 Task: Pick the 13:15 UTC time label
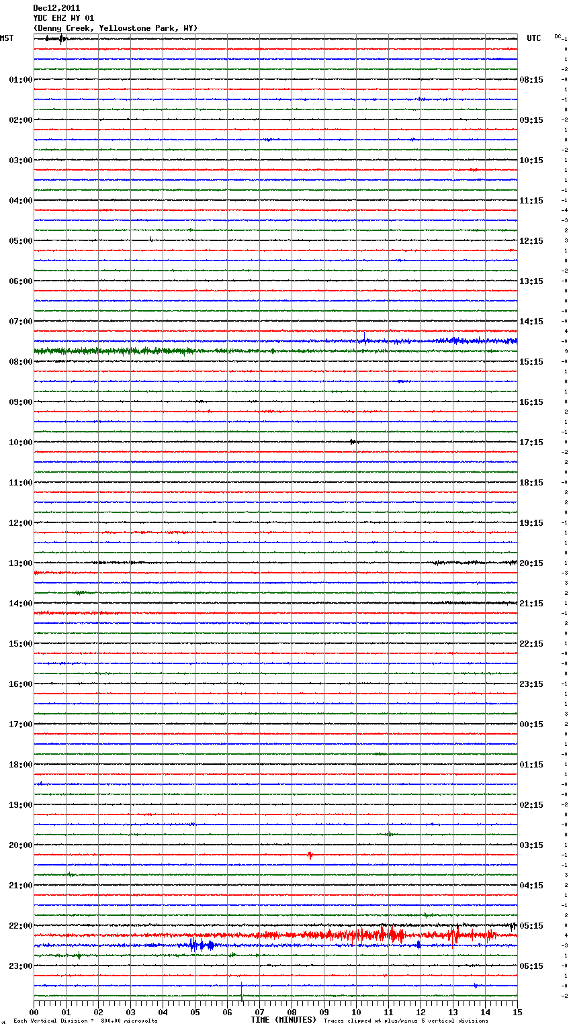click(531, 281)
